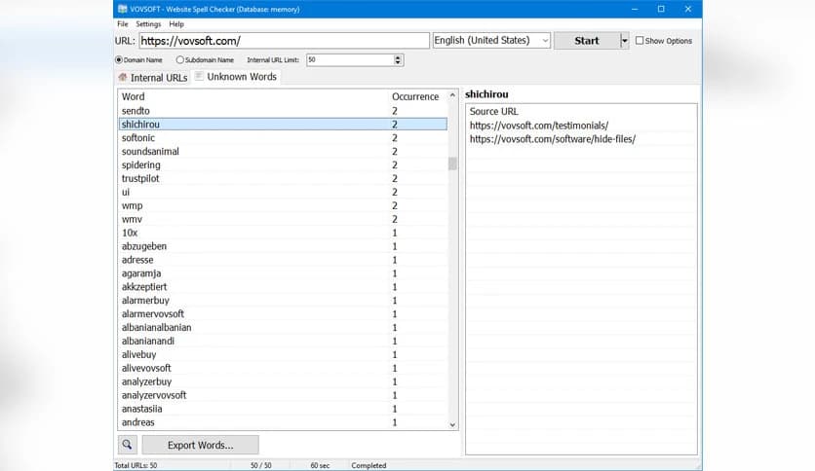Select the word 'wmv' row
The width and height of the screenshot is (815, 471).
coord(283,219)
